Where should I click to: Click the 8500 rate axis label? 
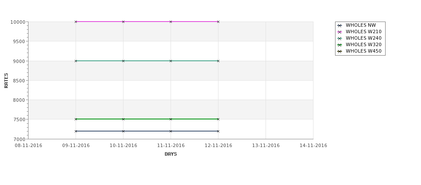point(18,81)
